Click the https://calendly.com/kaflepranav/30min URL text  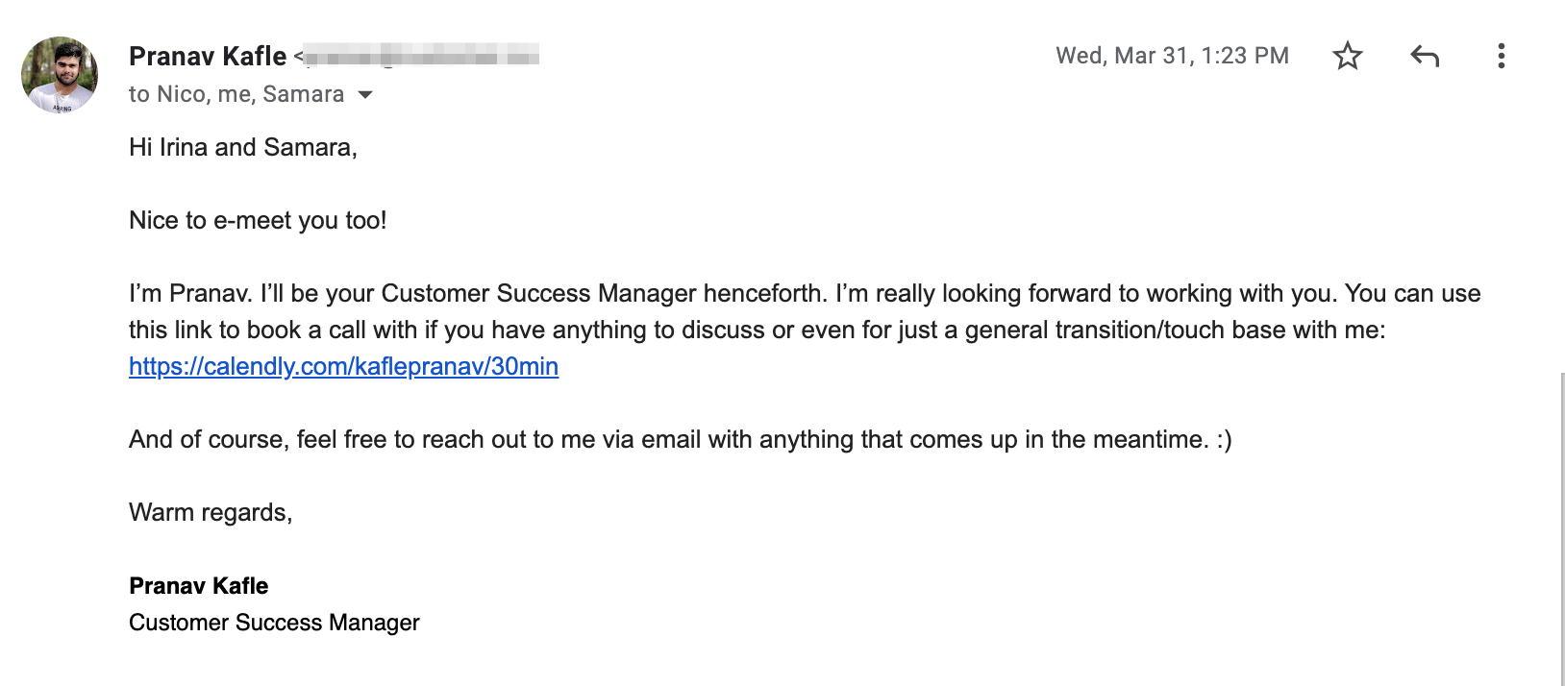point(343,366)
